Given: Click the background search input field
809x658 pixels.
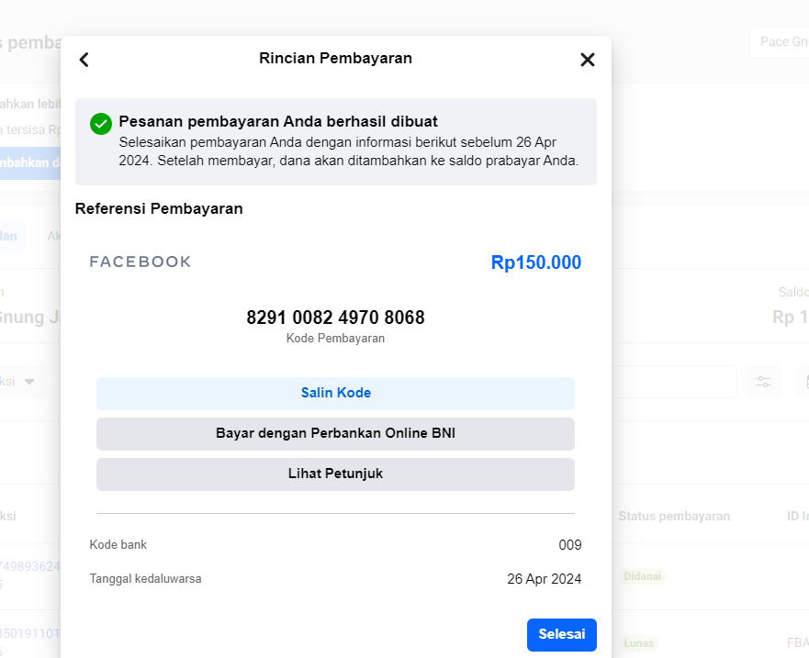Looking at the screenshot, I should (x=674, y=382).
